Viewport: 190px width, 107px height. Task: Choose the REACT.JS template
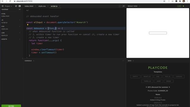[147, 77]
